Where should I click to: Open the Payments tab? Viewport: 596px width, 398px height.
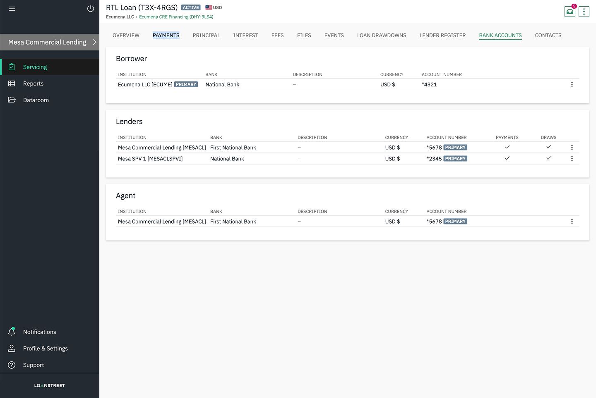166,36
